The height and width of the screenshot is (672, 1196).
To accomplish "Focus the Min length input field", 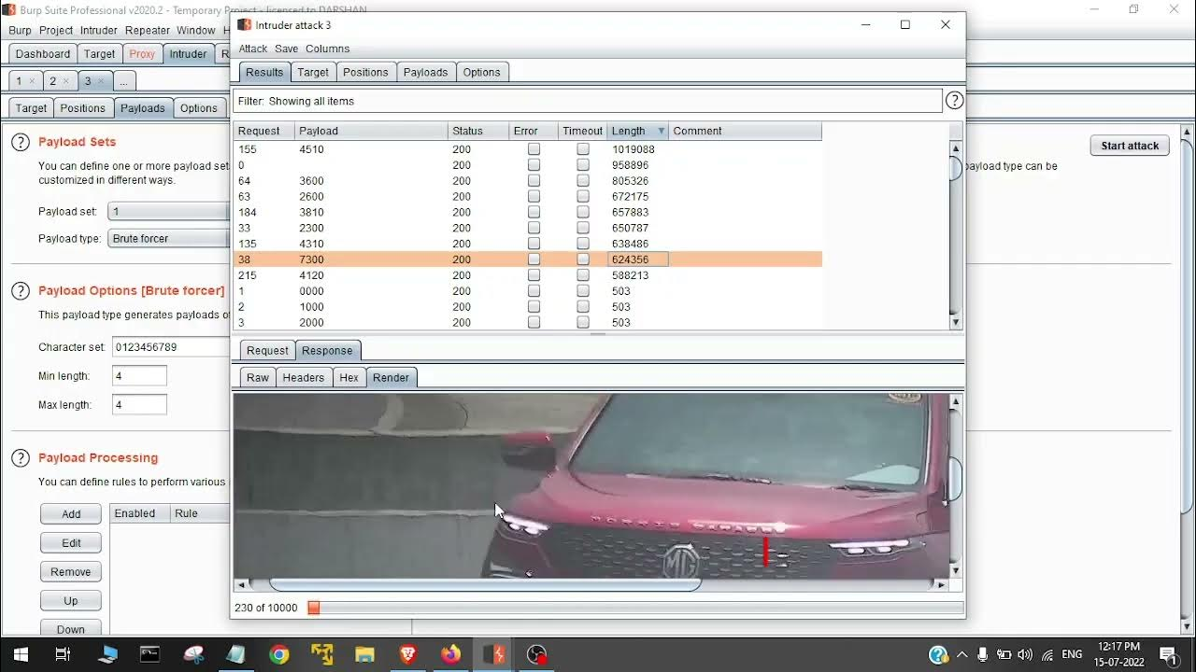I will click(139, 376).
